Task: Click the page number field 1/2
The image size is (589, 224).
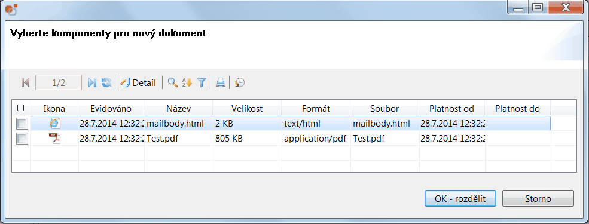Action: point(59,82)
